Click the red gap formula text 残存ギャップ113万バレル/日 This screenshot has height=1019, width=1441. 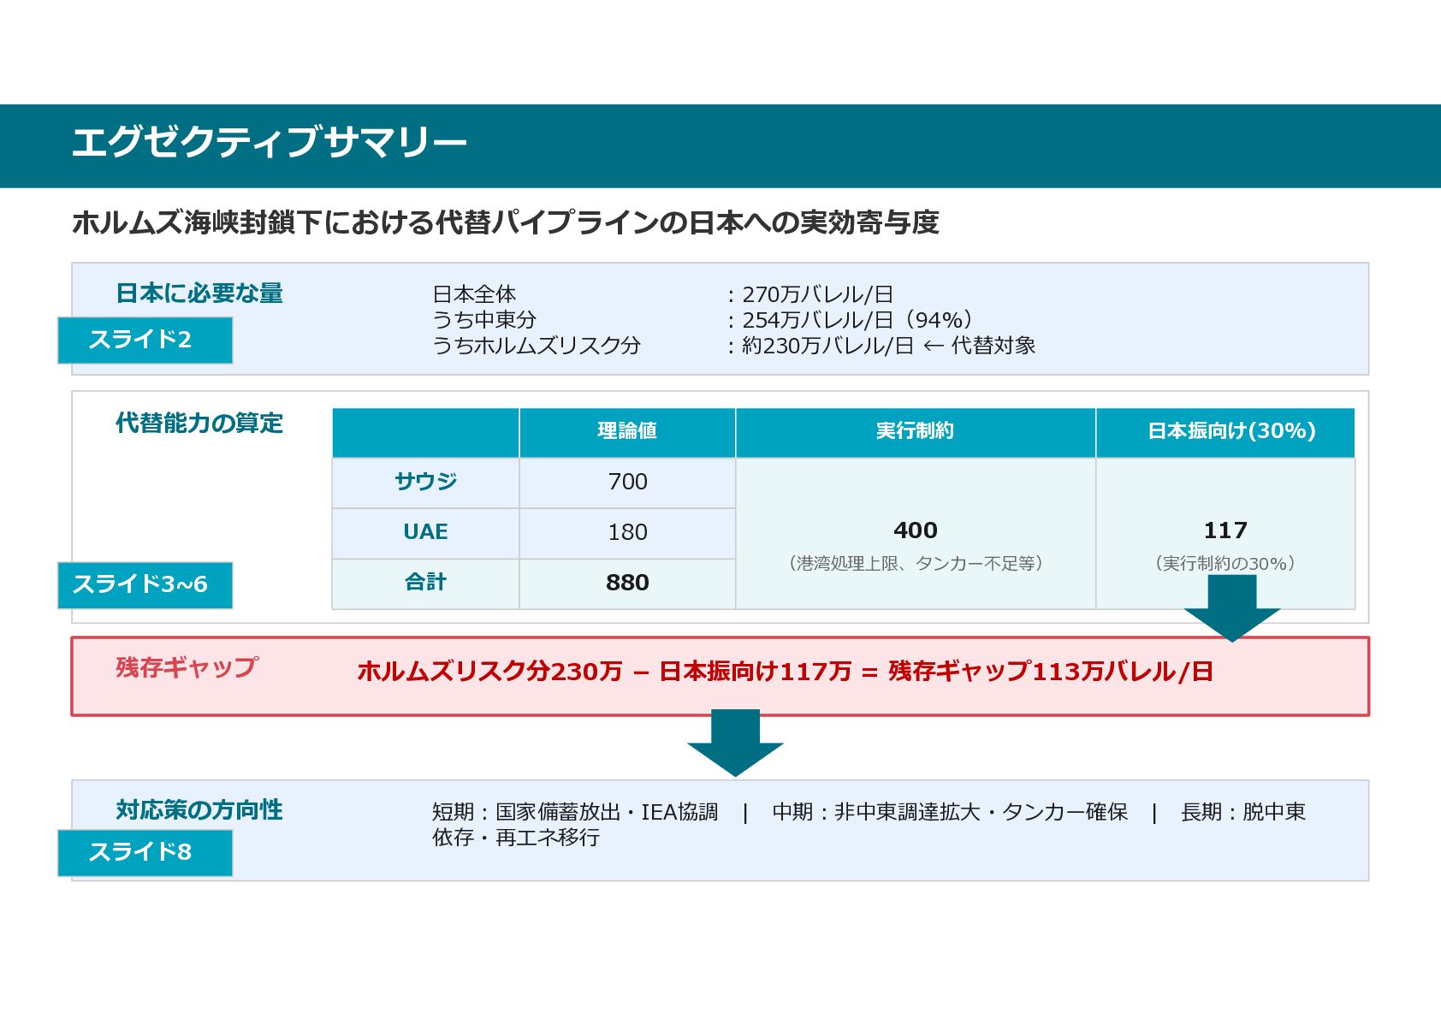pyautogui.click(x=1051, y=672)
